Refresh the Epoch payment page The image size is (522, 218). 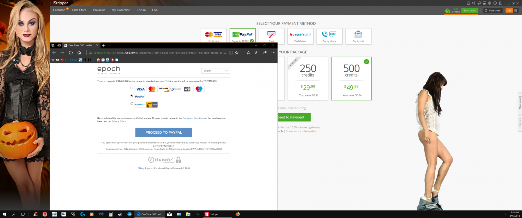[71, 53]
